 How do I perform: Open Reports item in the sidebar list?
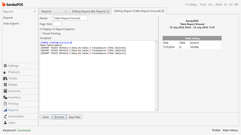tap(8, 18)
